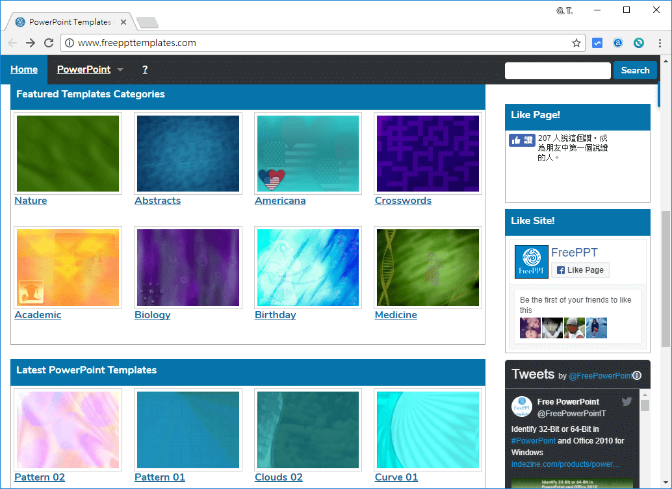Click the Twitter bird icon on the tweet
The image size is (672, 489).
click(x=627, y=401)
